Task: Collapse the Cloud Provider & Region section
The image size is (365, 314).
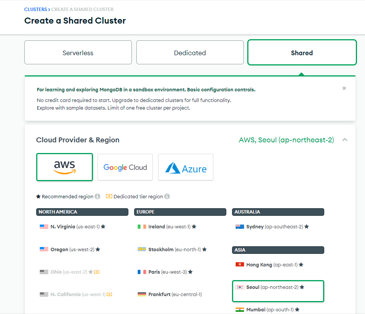Action: pyautogui.click(x=345, y=140)
